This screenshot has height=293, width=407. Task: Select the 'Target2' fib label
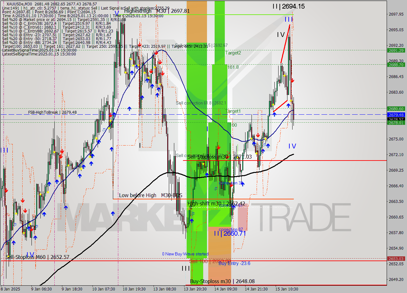pyautogui.click(x=233, y=53)
